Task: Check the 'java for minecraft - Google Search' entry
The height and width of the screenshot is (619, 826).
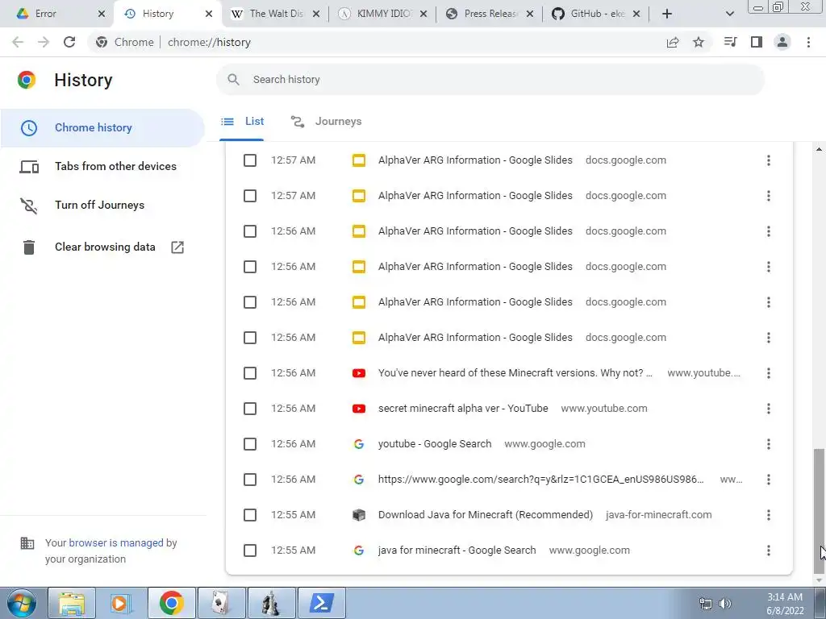Action: (x=250, y=550)
